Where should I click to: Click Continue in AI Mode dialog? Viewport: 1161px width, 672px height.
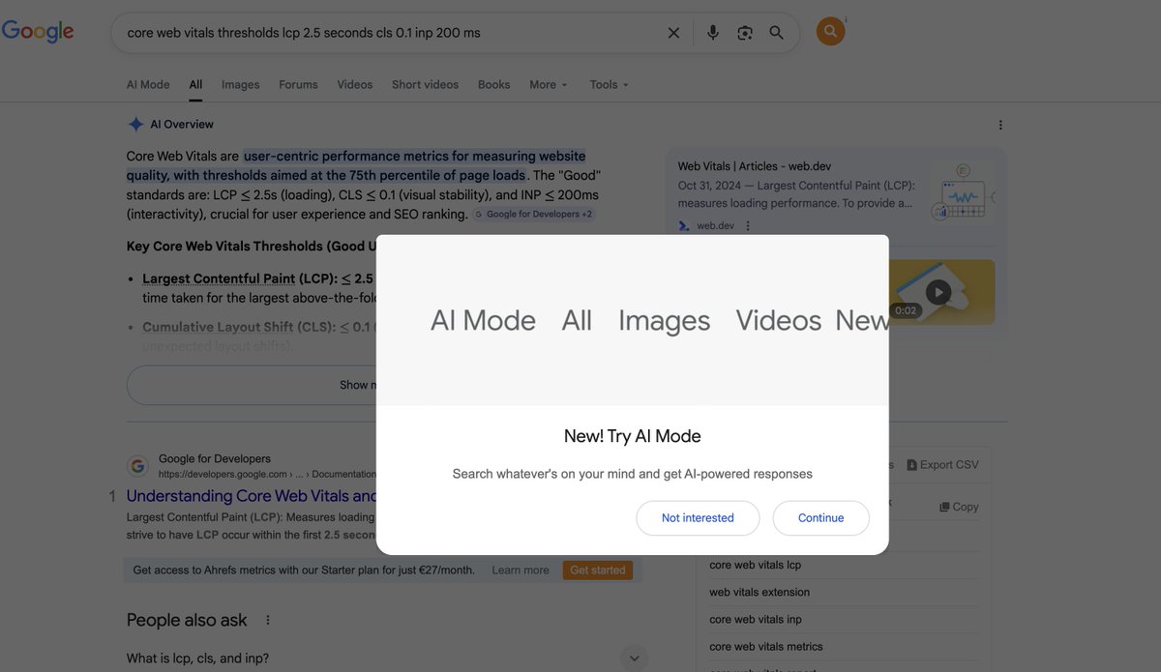[x=821, y=518]
